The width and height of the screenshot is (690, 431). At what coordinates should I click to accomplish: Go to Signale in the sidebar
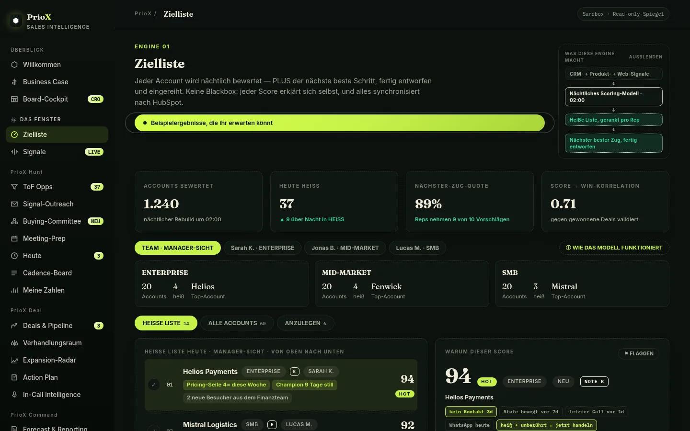click(57, 152)
